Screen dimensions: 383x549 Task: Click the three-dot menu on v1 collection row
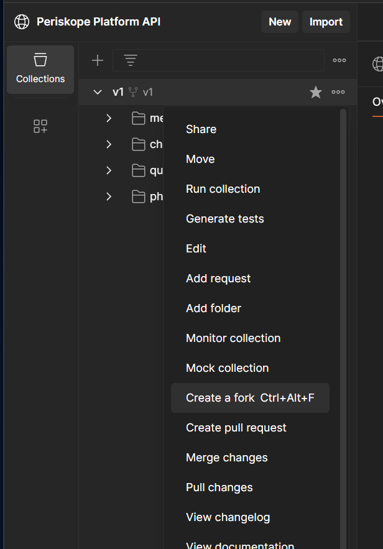tap(338, 92)
